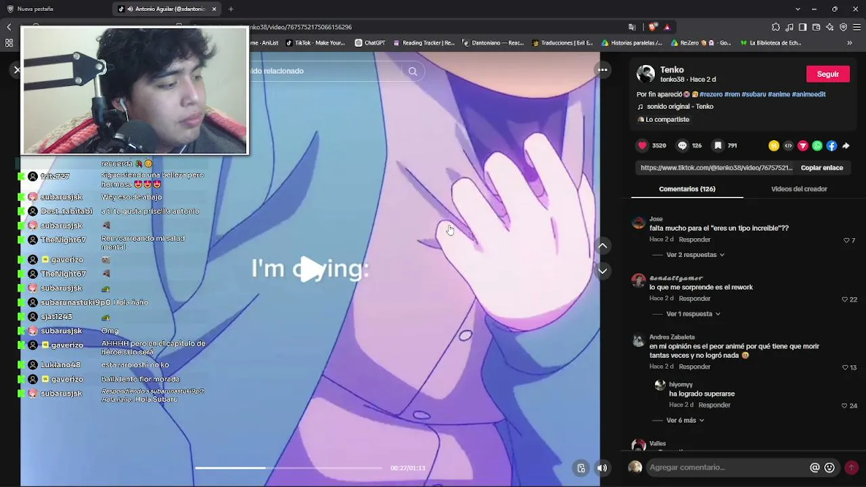Open more share options arrow

point(846,145)
